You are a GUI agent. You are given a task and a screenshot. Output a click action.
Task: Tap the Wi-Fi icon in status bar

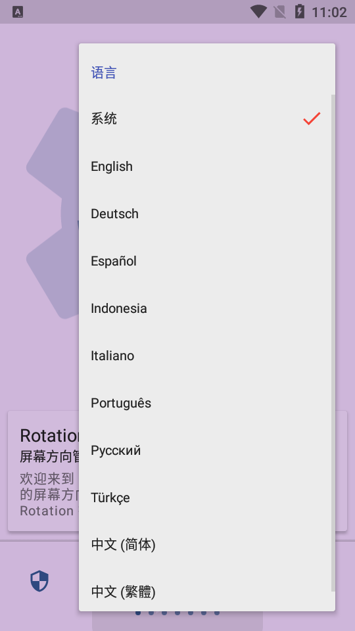click(258, 11)
